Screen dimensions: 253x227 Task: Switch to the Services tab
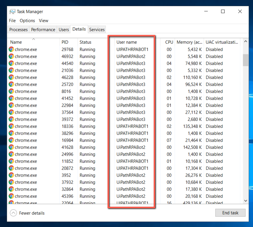[x=97, y=30]
